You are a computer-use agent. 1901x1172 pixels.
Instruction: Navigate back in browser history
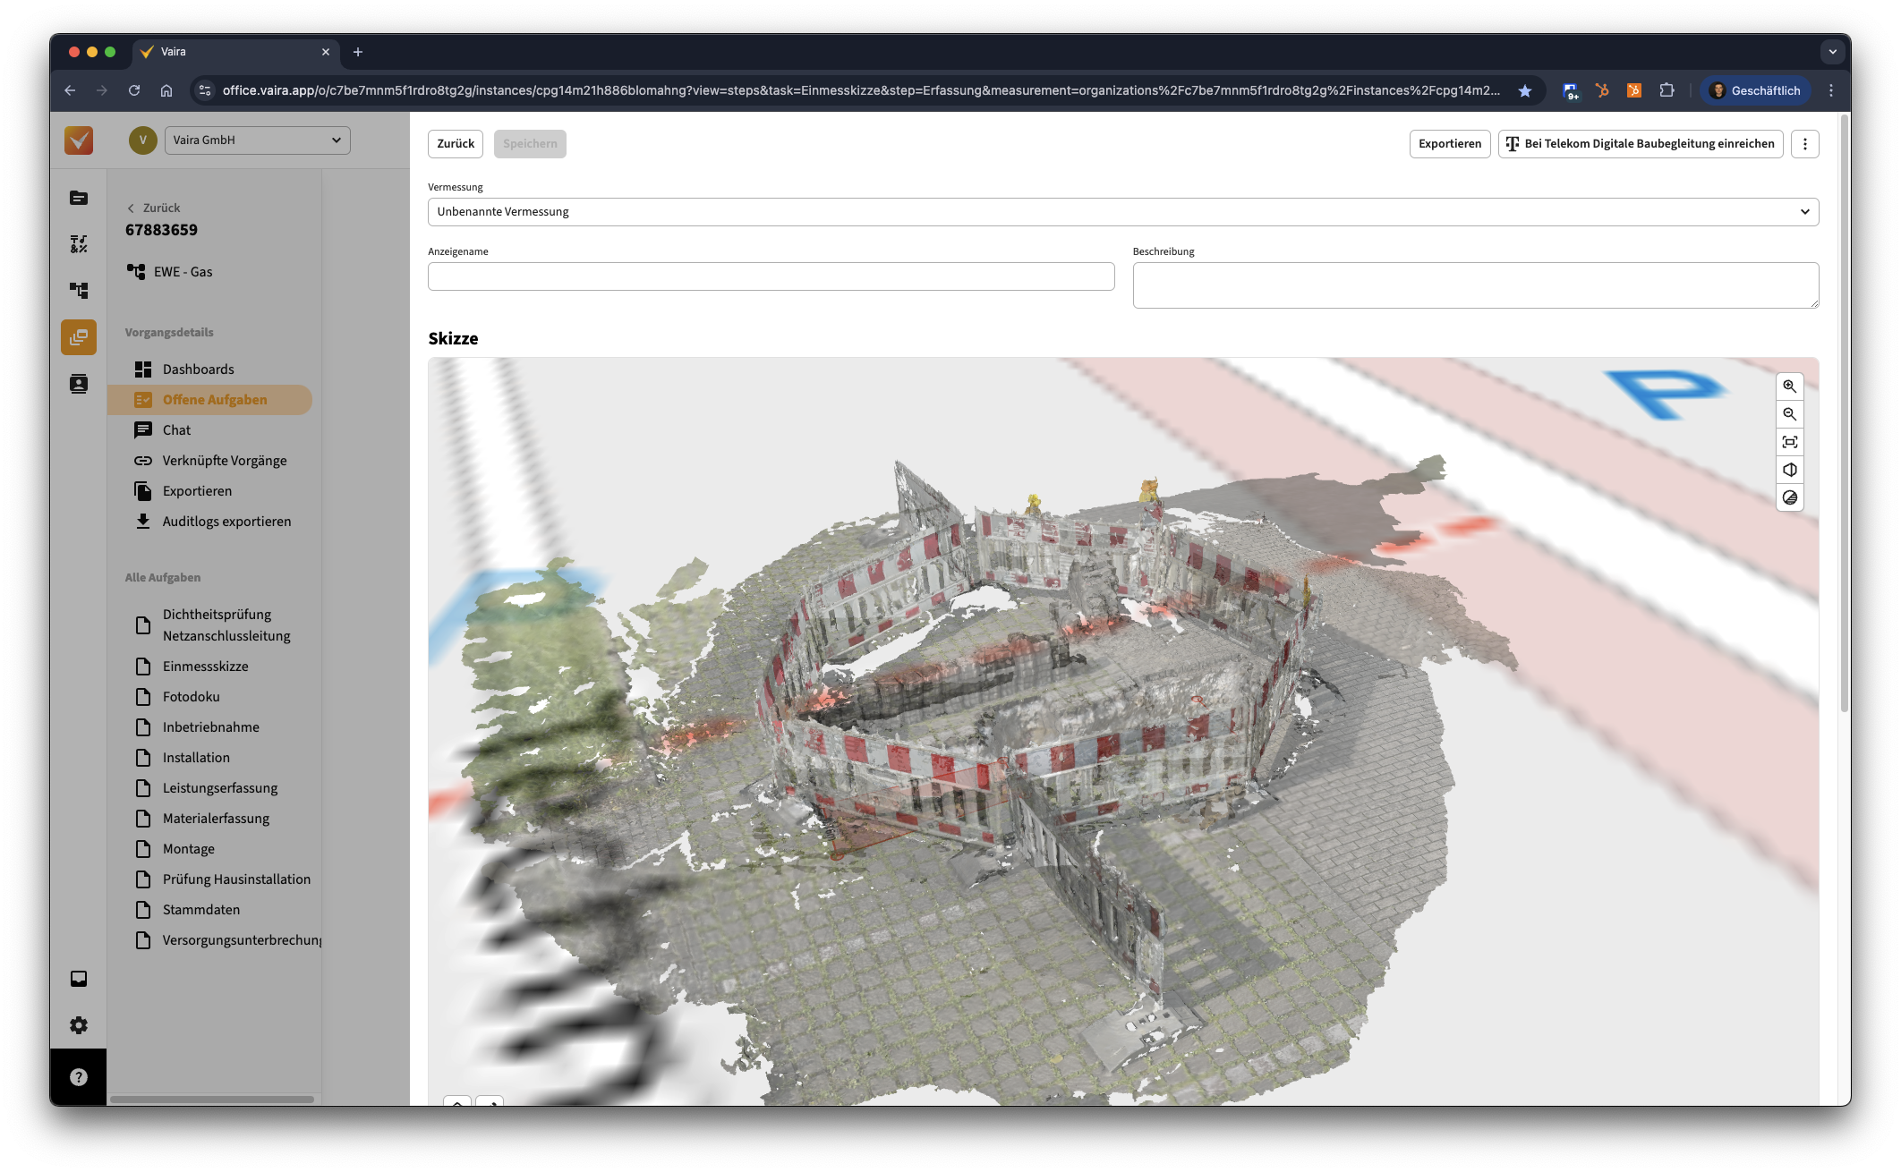[x=70, y=90]
